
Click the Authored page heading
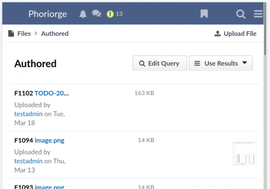(35, 64)
